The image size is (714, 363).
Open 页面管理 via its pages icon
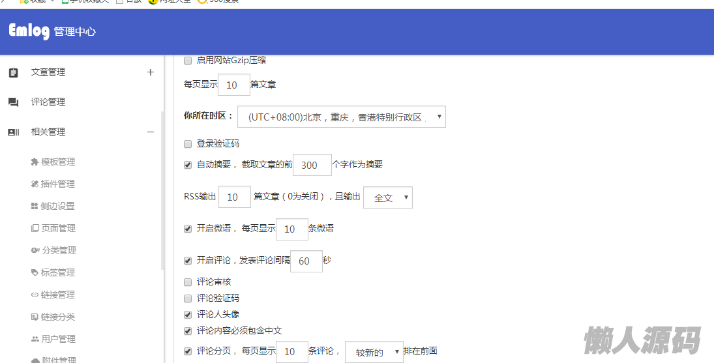point(35,228)
